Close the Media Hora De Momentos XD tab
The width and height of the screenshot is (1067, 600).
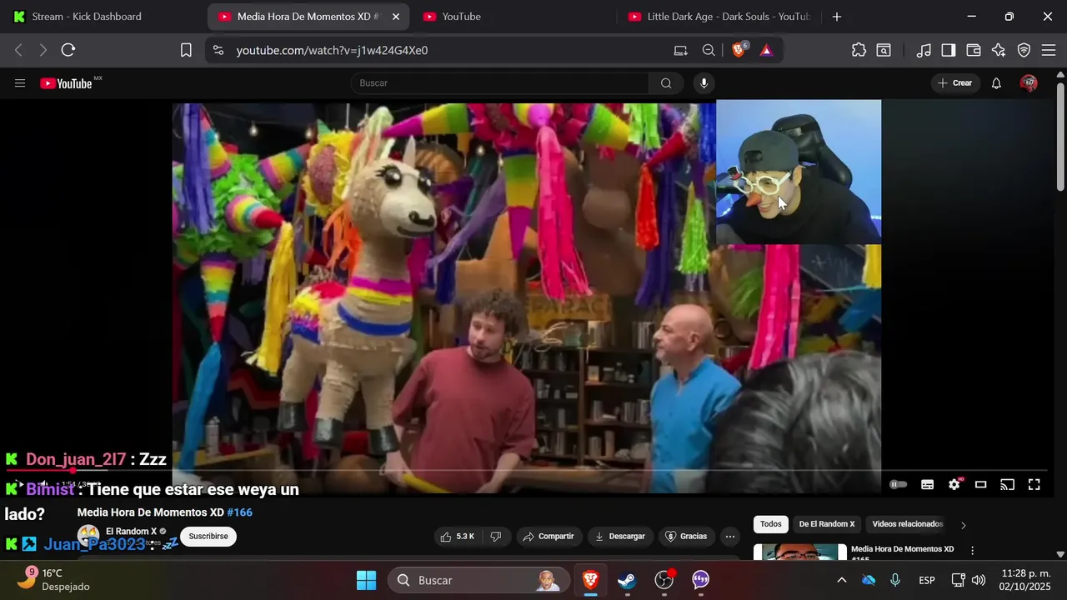pyautogui.click(x=396, y=17)
